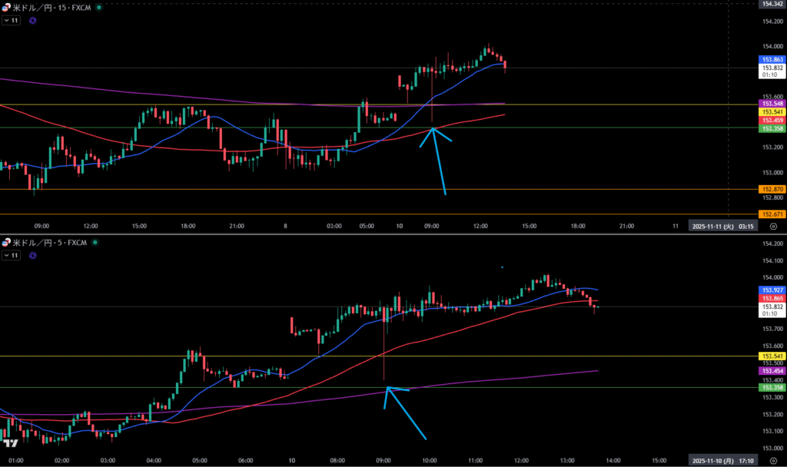Click the purple indicator icon in the lower chart
The height and width of the screenshot is (467, 787).
[32, 257]
